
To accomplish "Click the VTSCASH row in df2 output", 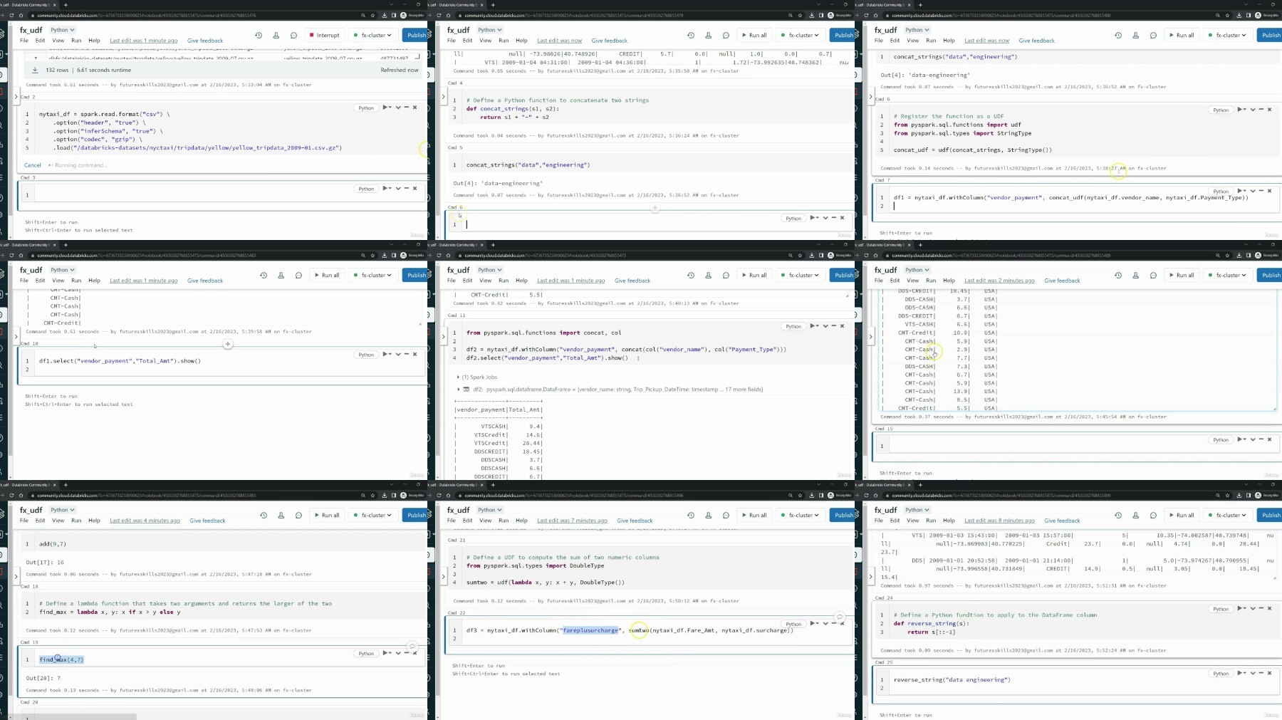I will (499, 427).
